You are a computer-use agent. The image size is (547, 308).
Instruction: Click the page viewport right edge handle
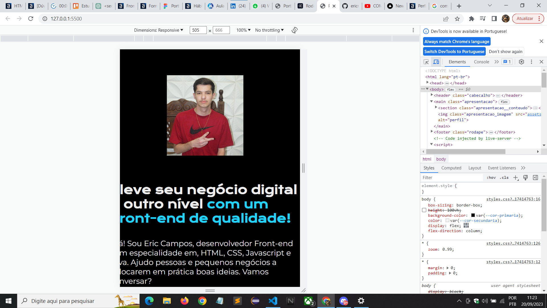click(303, 168)
